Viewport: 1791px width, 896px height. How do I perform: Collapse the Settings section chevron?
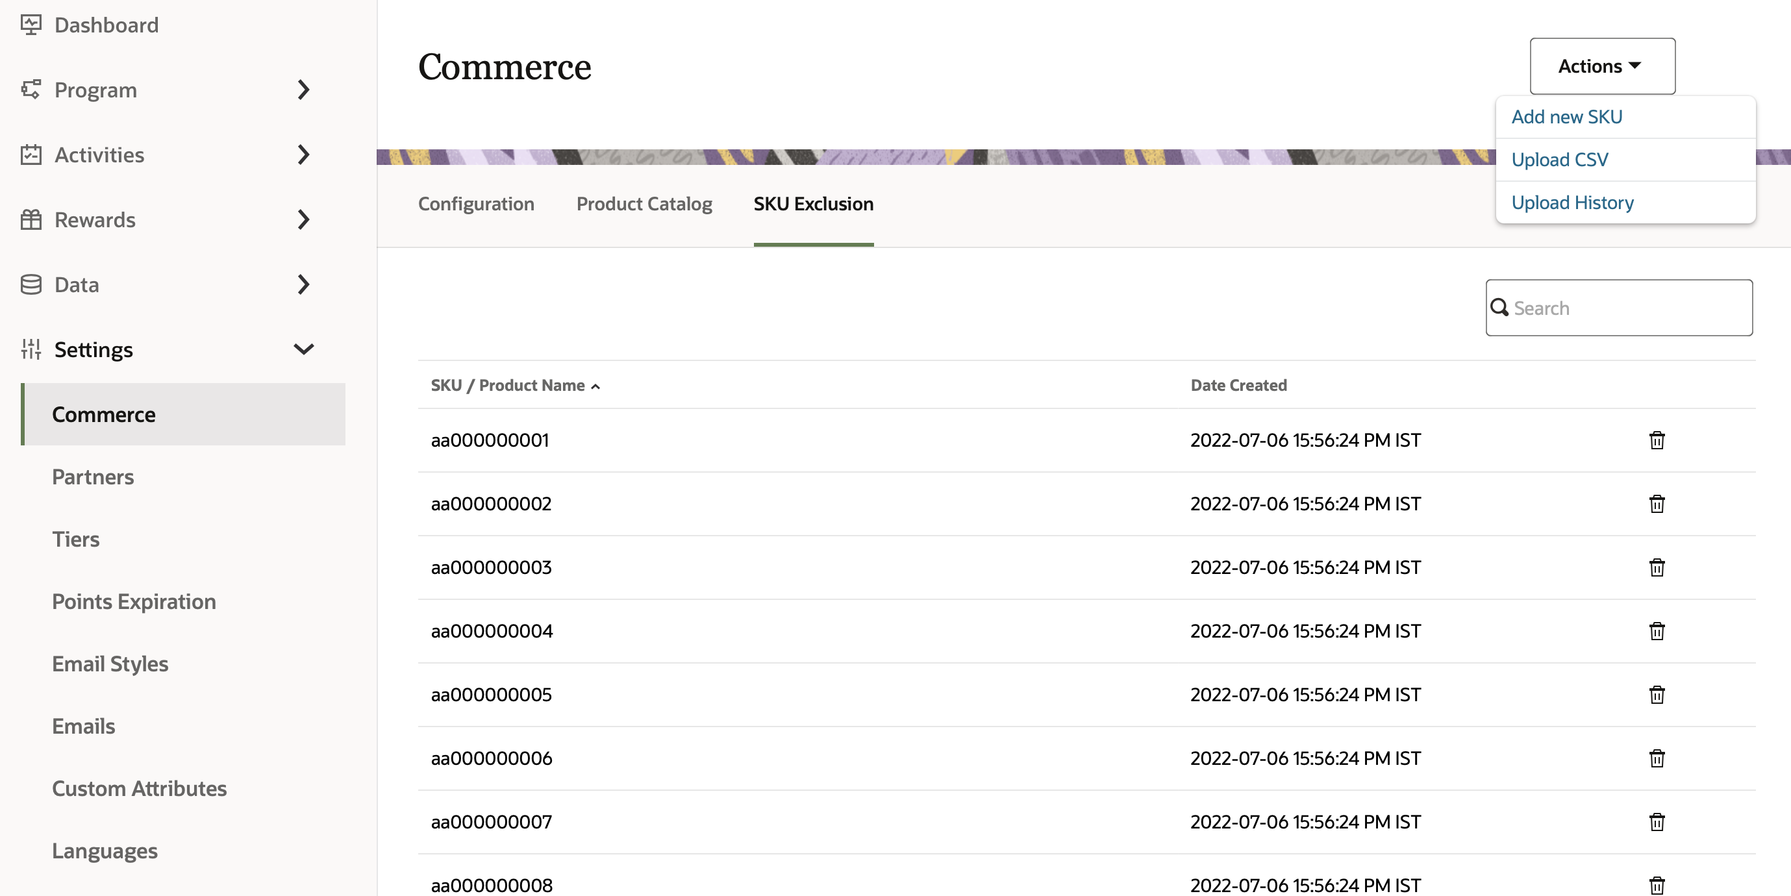point(303,349)
